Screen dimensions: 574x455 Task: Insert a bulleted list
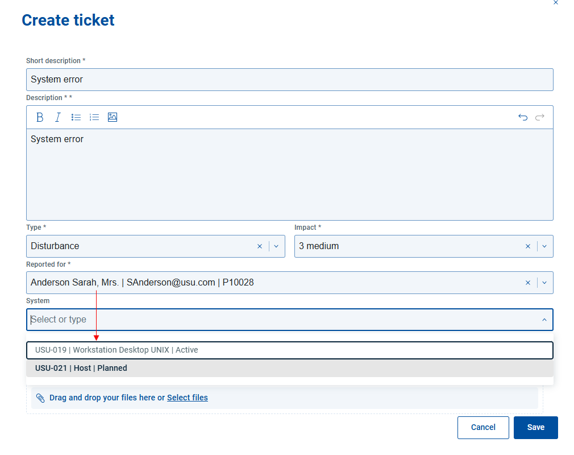pos(76,117)
